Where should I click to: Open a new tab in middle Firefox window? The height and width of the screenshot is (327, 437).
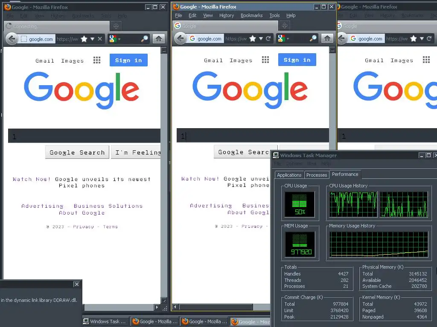tap(285, 26)
